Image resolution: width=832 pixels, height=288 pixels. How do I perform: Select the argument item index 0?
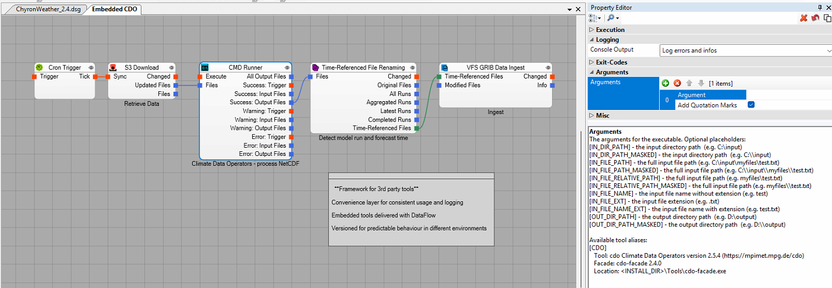point(667,100)
